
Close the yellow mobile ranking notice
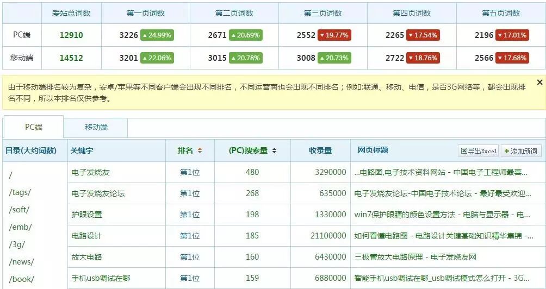pyautogui.click(x=539, y=83)
